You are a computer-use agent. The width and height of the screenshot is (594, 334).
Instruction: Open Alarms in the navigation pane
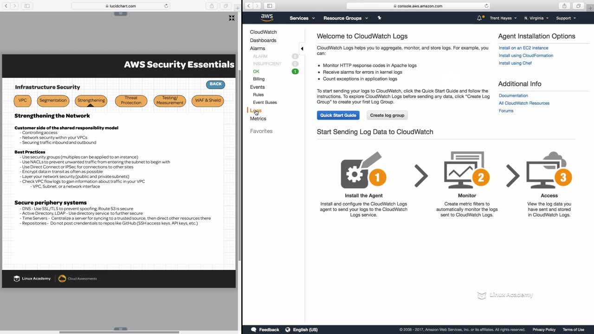coord(258,48)
